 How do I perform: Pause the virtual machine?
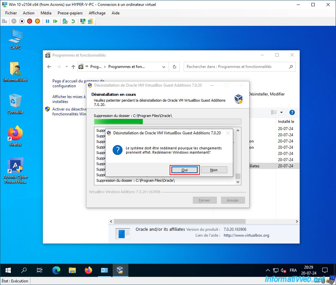pos(47,21)
